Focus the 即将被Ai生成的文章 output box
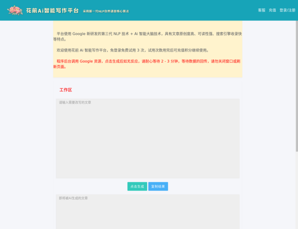 click(x=148, y=212)
